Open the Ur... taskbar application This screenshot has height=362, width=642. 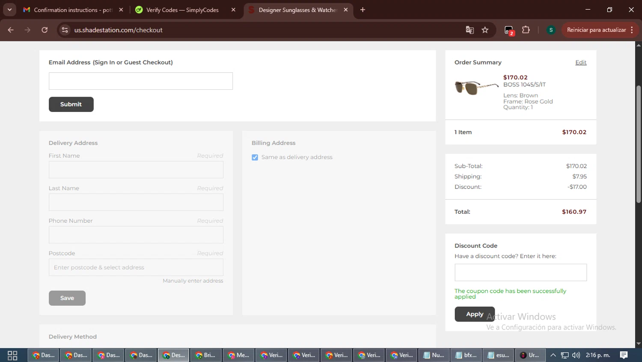pos(530,355)
